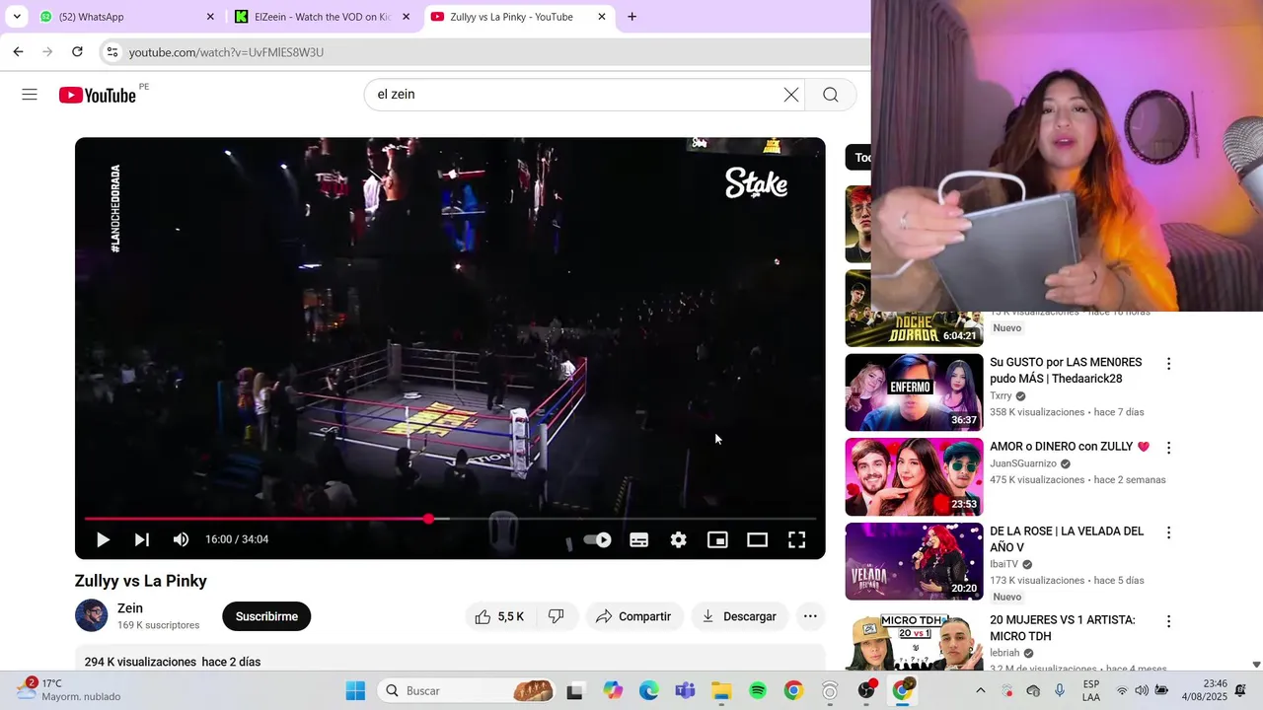Screen dimensions: 1263x710
Task: Open the Zein channel name link
Action: 130,608
